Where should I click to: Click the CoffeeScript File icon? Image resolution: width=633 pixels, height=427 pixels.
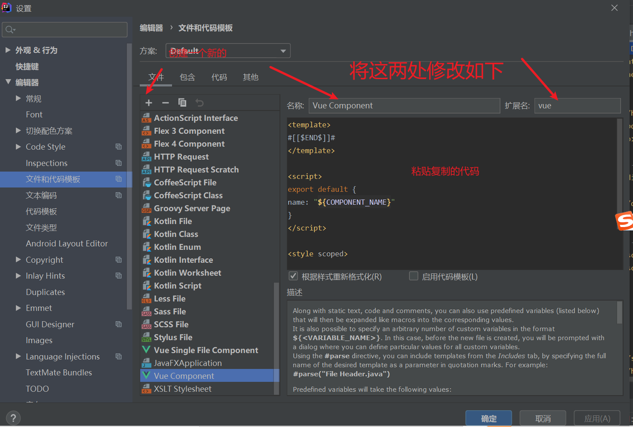coord(146,182)
